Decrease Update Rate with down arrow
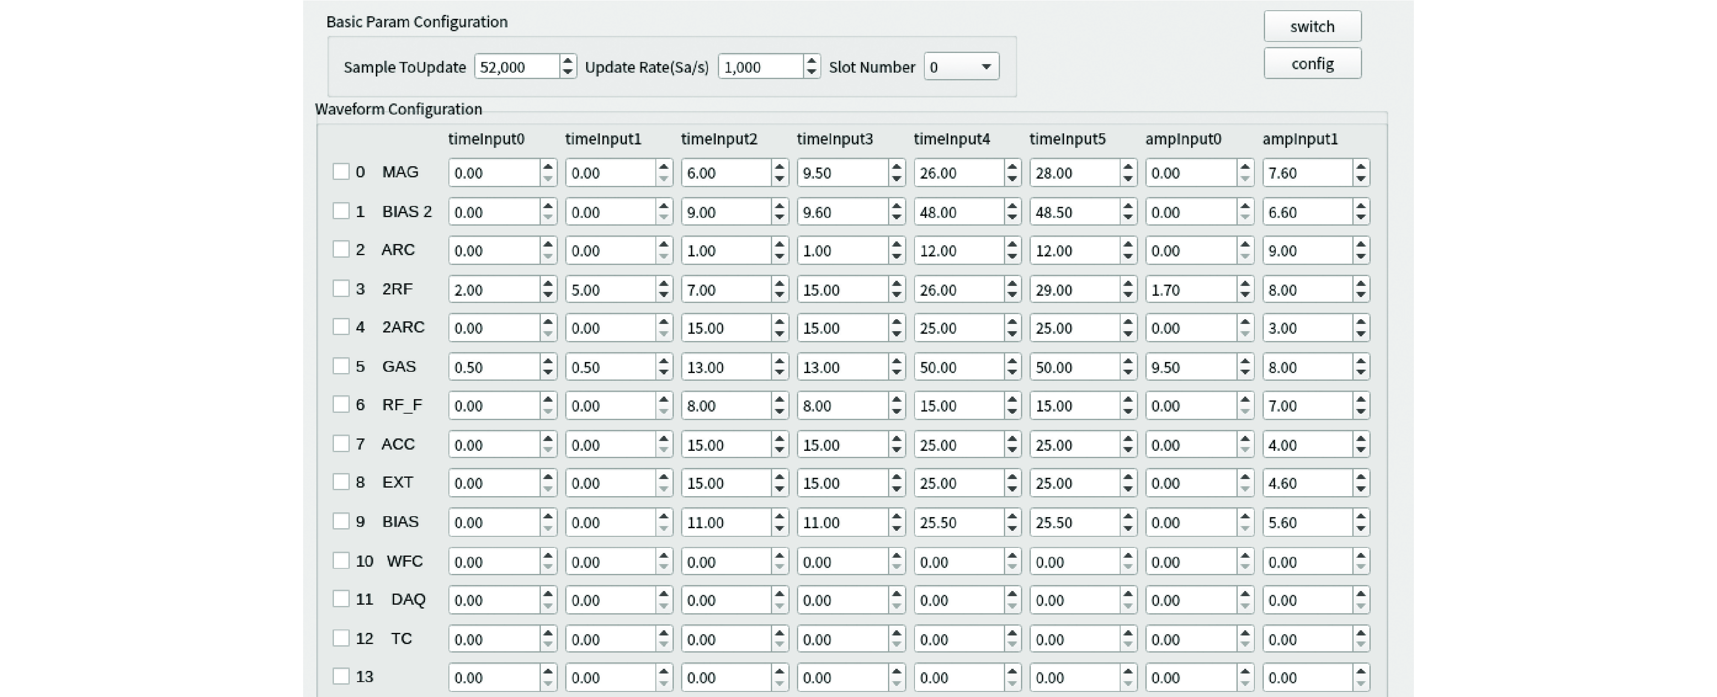 coord(811,72)
